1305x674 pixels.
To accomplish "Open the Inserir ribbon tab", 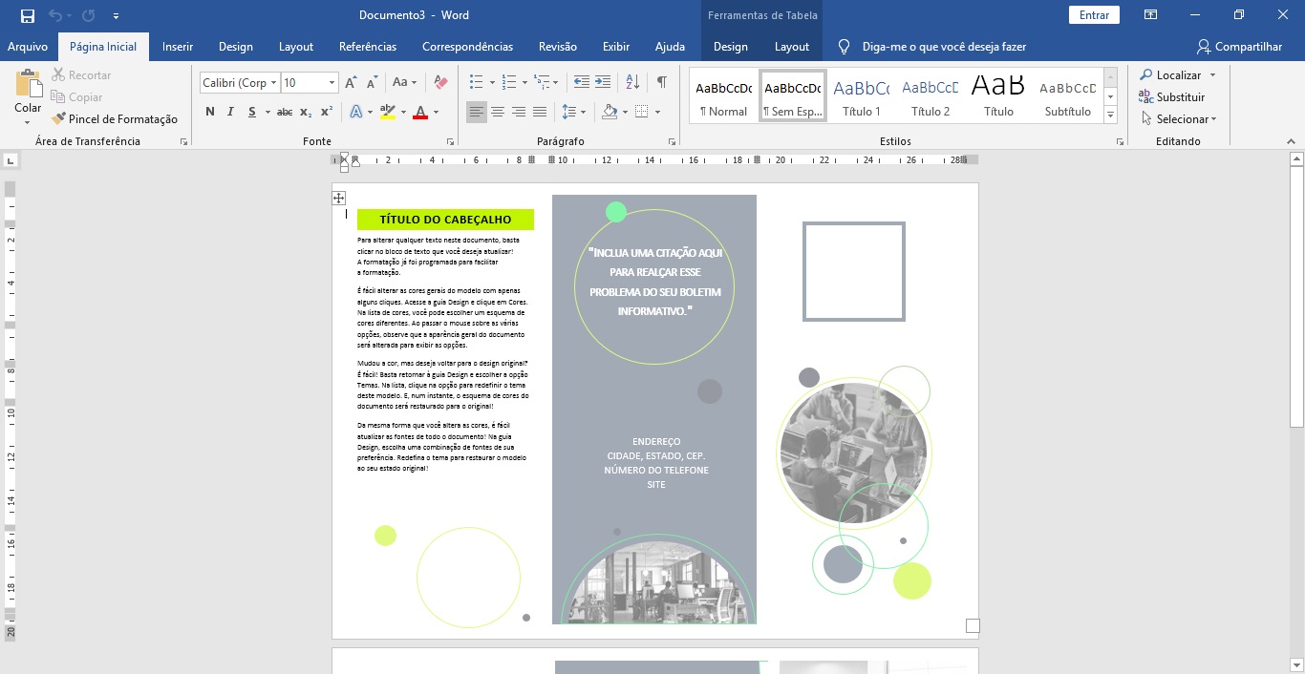I will pos(178,47).
